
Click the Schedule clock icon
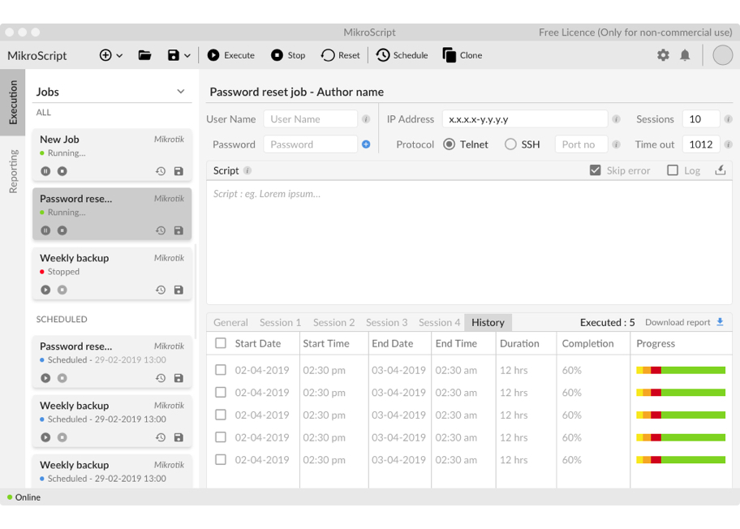(383, 55)
